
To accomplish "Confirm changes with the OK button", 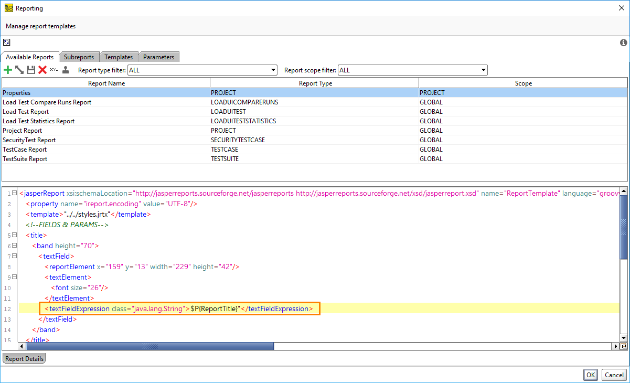I will click(x=590, y=375).
